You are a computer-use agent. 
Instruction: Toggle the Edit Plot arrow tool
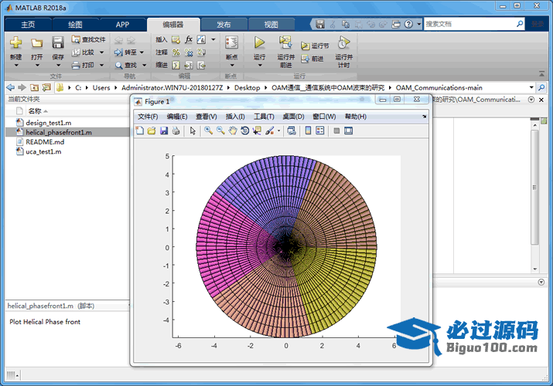pos(193,131)
